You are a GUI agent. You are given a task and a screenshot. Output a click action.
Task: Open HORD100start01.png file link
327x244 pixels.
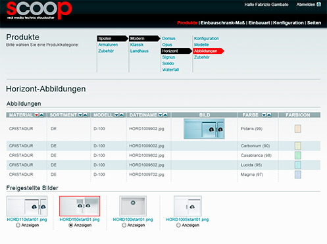pos(133,220)
